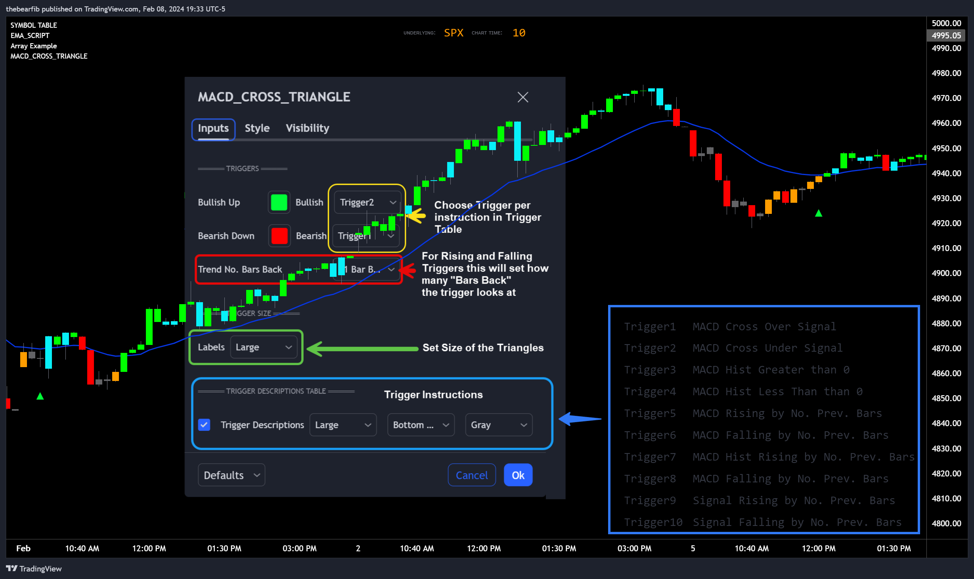Click the current price label 4995.05
The image size is (974, 579).
(946, 36)
